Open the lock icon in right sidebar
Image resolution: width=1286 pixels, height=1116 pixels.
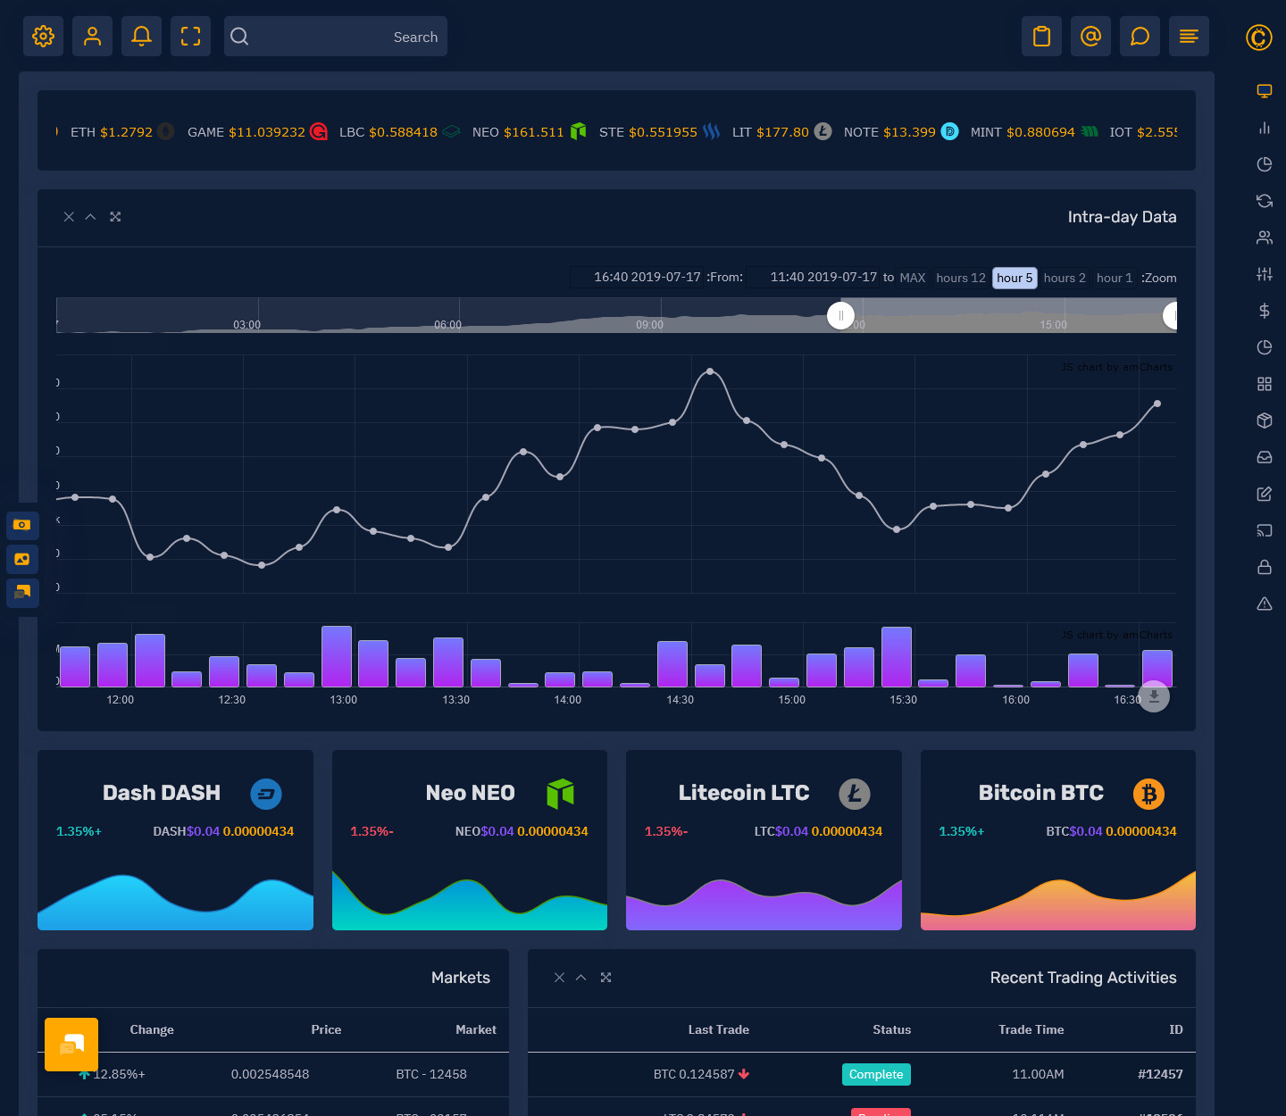coord(1265,567)
